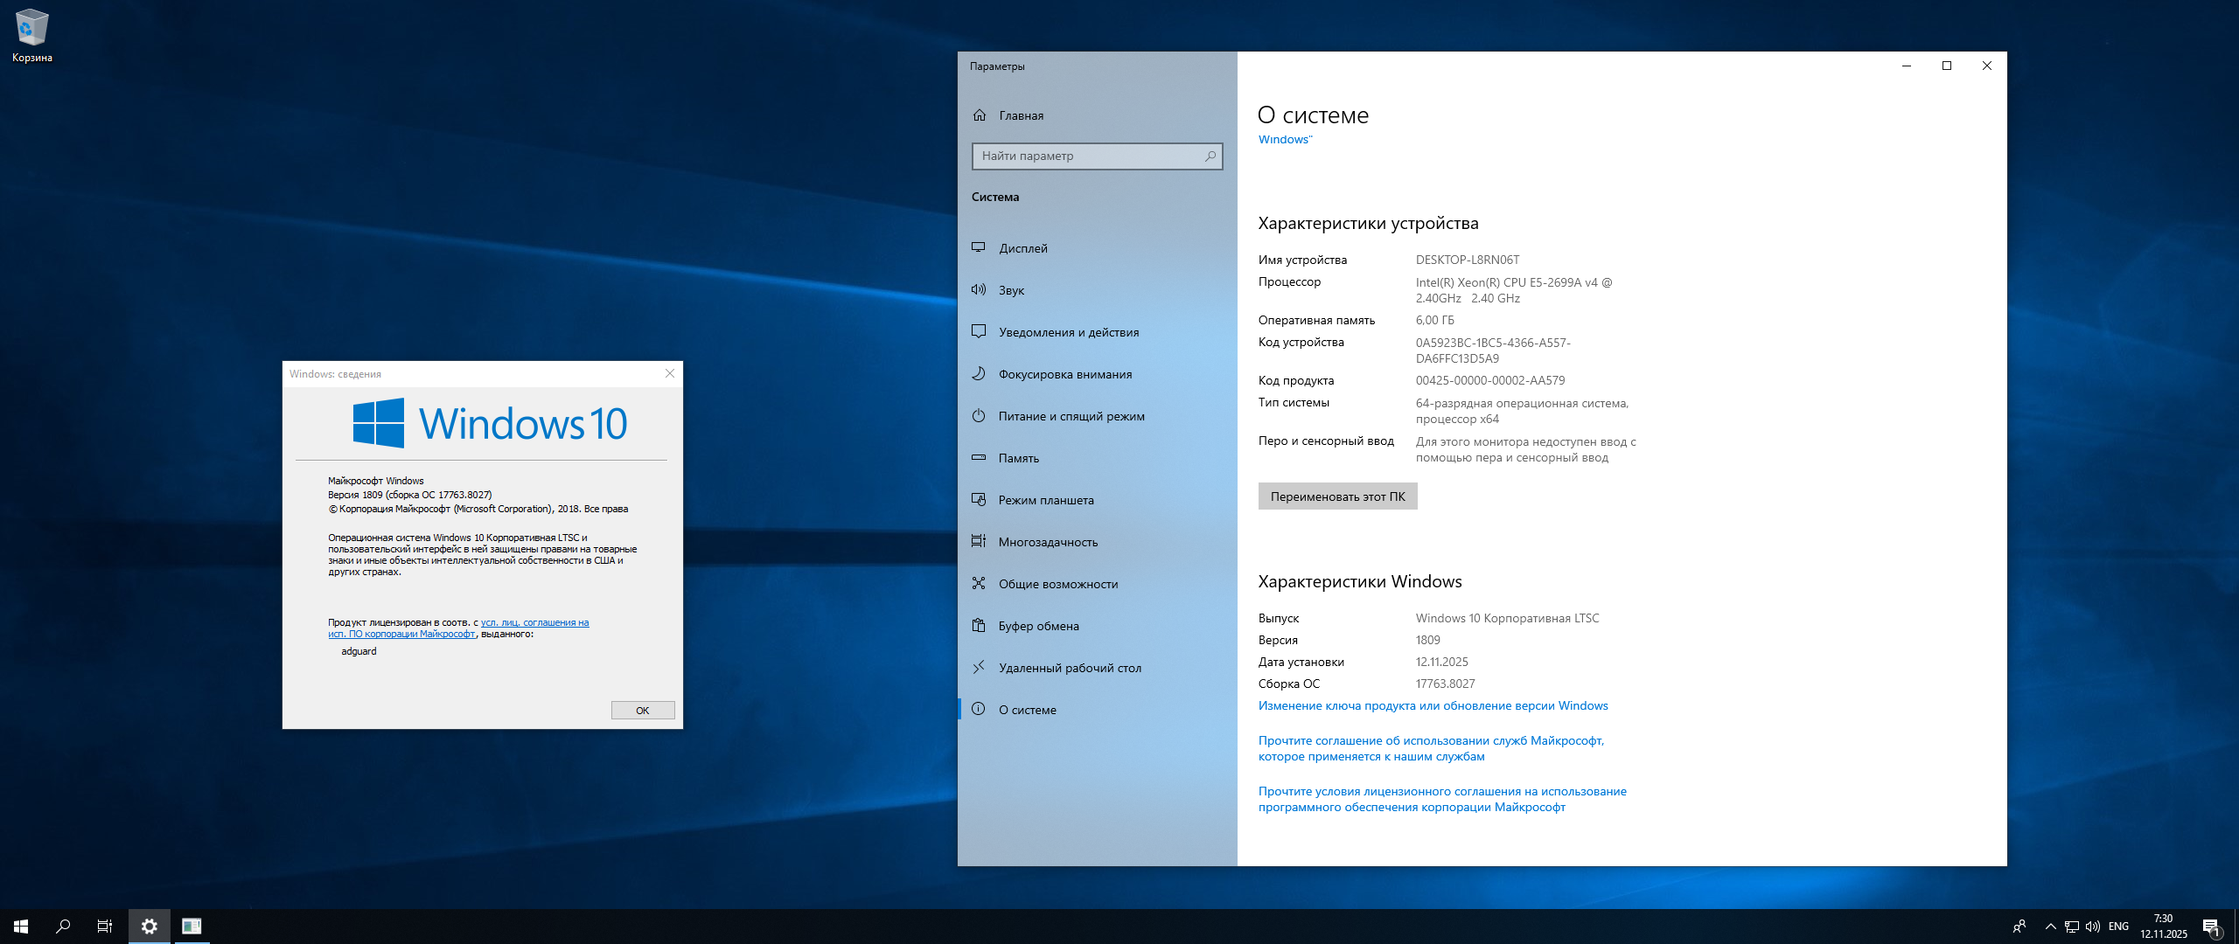Screen dimensions: 2239x944
Task: Open Microsoft license terms link in winver
Action: click(534, 622)
